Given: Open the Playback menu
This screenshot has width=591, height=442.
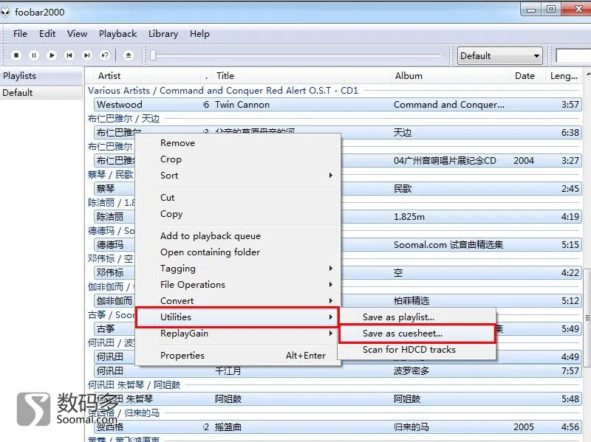Looking at the screenshot, I should [x=117, y=34].
